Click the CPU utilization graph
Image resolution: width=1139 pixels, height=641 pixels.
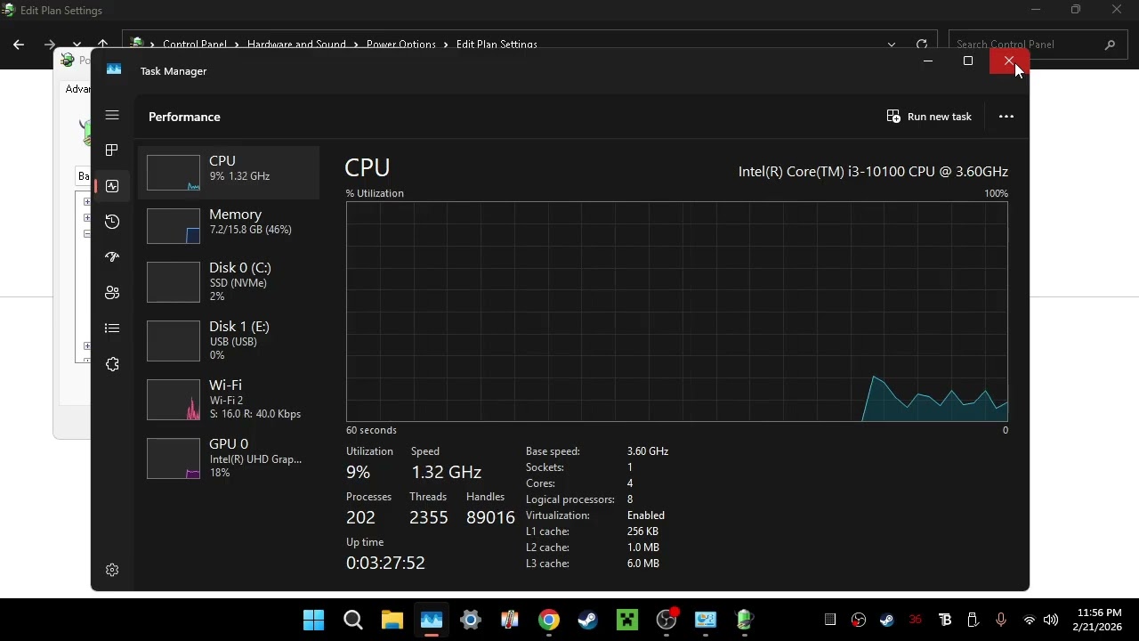[x=677, y=312]
